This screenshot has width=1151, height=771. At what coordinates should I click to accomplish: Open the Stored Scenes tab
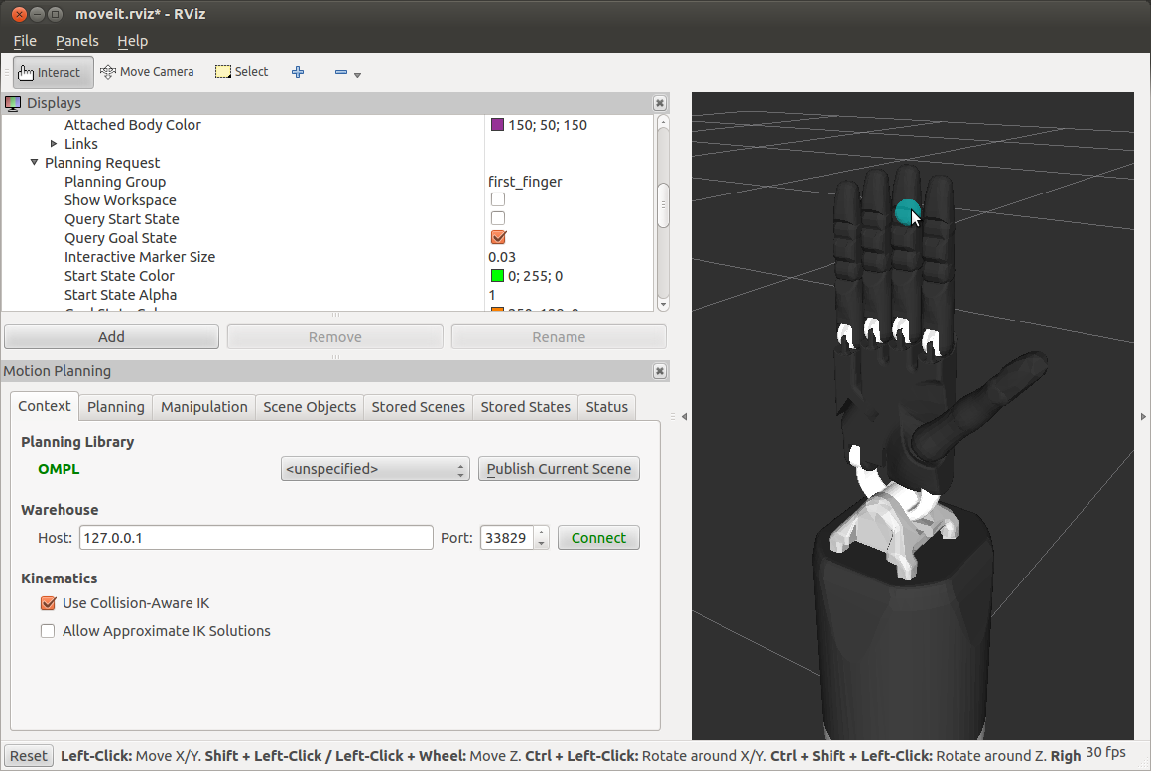click(419, 407)
